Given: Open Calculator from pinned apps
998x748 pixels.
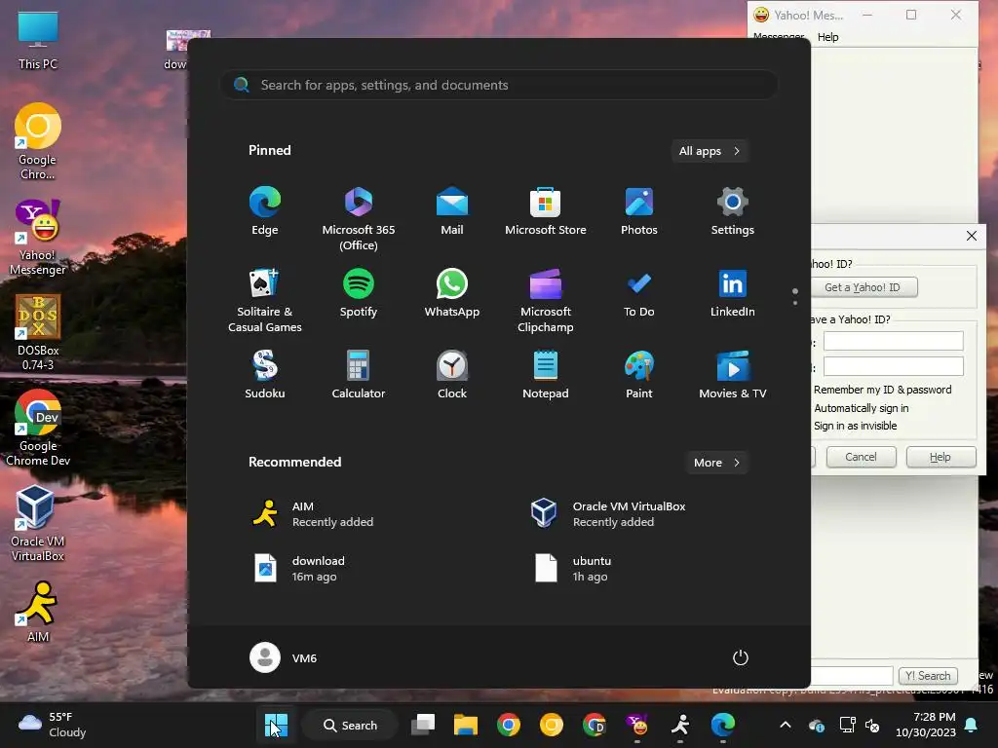Looking at the screenshot, I should pyautogui.click(x=359, y=375).
